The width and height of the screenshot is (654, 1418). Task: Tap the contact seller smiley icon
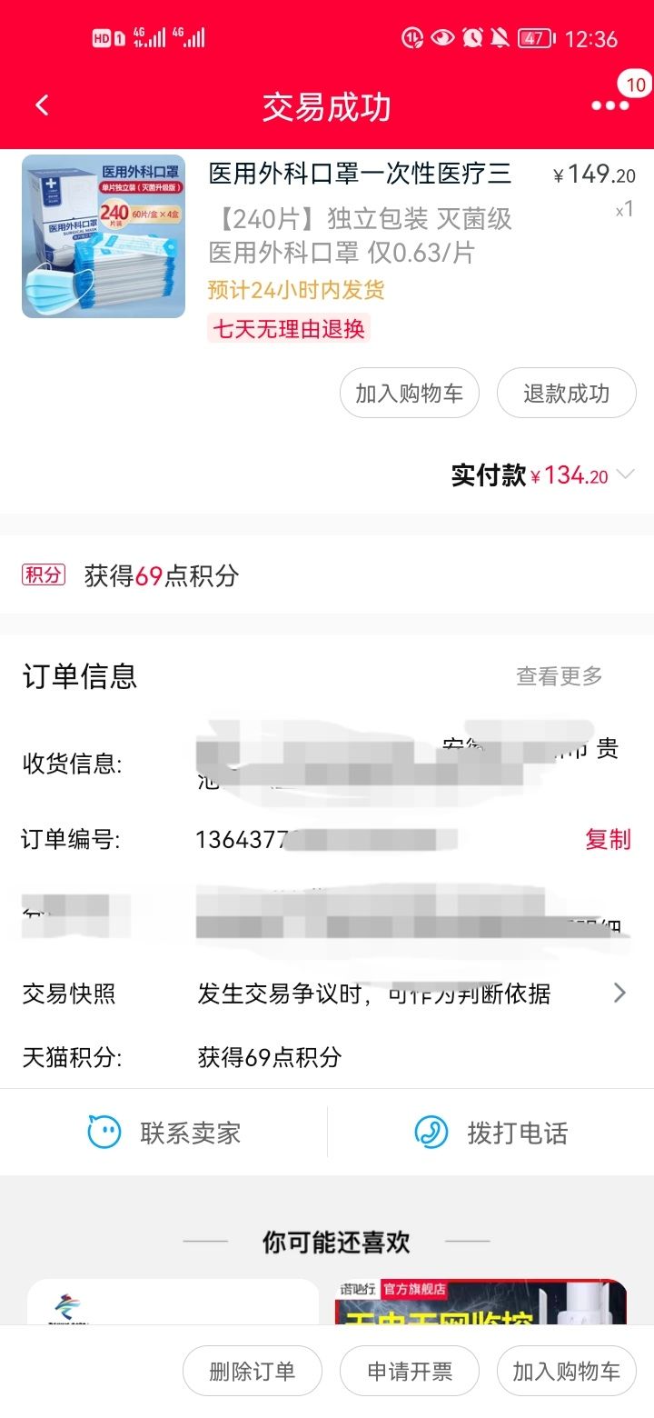[x=104, y=1133]
